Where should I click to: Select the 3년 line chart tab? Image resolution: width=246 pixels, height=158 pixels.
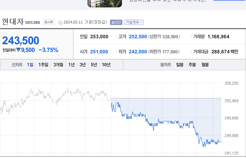[x=83, y=65]
